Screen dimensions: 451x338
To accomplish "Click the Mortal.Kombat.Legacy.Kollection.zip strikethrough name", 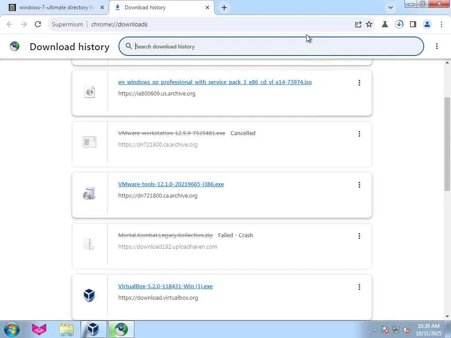I will coord(166,235).
